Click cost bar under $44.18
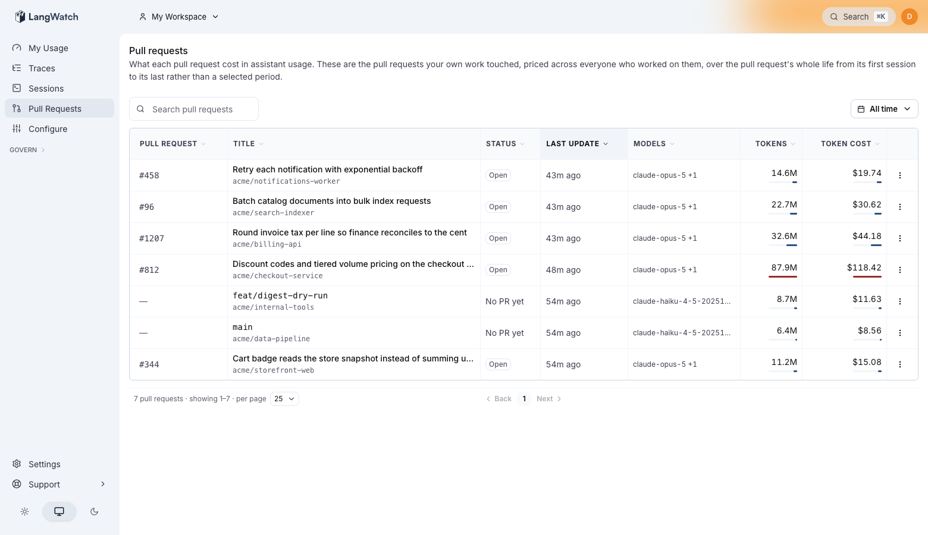The width and height of the screenshot is (928, 535). tap(867, 246)
